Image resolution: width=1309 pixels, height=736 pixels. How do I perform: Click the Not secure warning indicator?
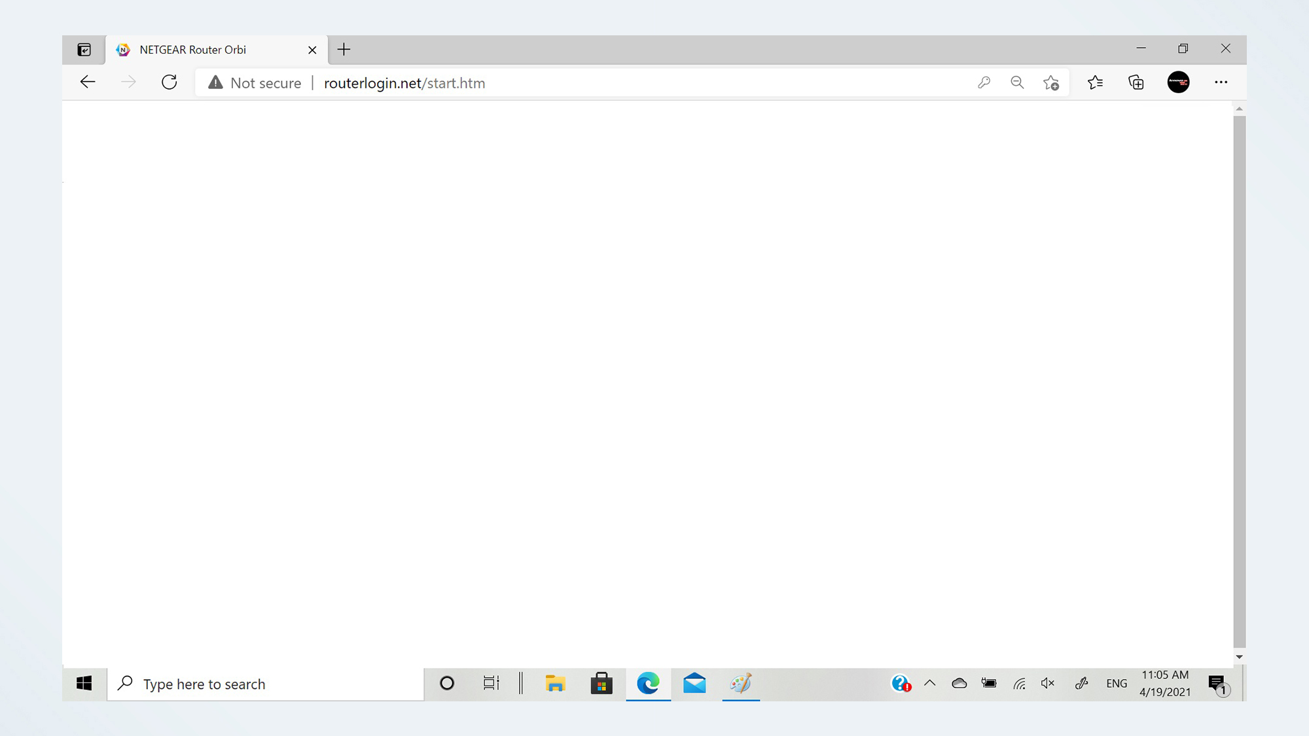pyautogui.click(x=255, y=83)
